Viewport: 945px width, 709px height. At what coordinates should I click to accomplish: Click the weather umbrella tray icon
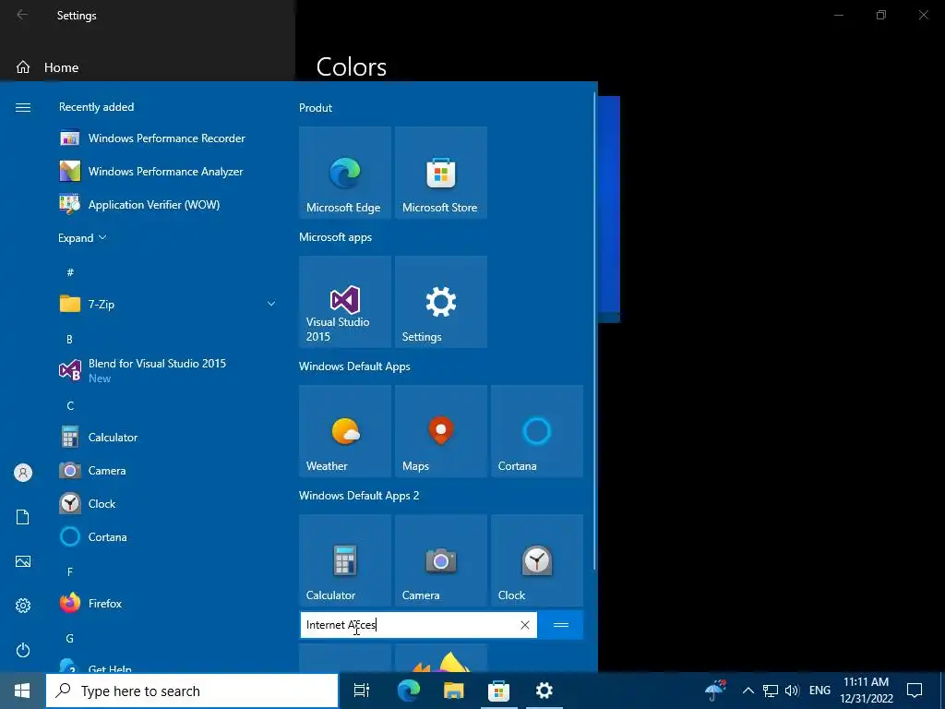pos(715,691)
